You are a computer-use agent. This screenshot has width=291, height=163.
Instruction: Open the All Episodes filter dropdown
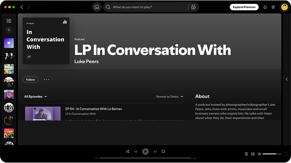coord(35,97)
